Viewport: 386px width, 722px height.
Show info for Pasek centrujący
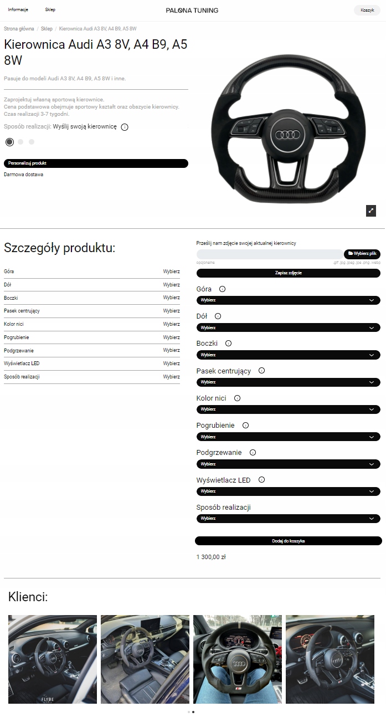pyautogui.click(x=261, y=371)
